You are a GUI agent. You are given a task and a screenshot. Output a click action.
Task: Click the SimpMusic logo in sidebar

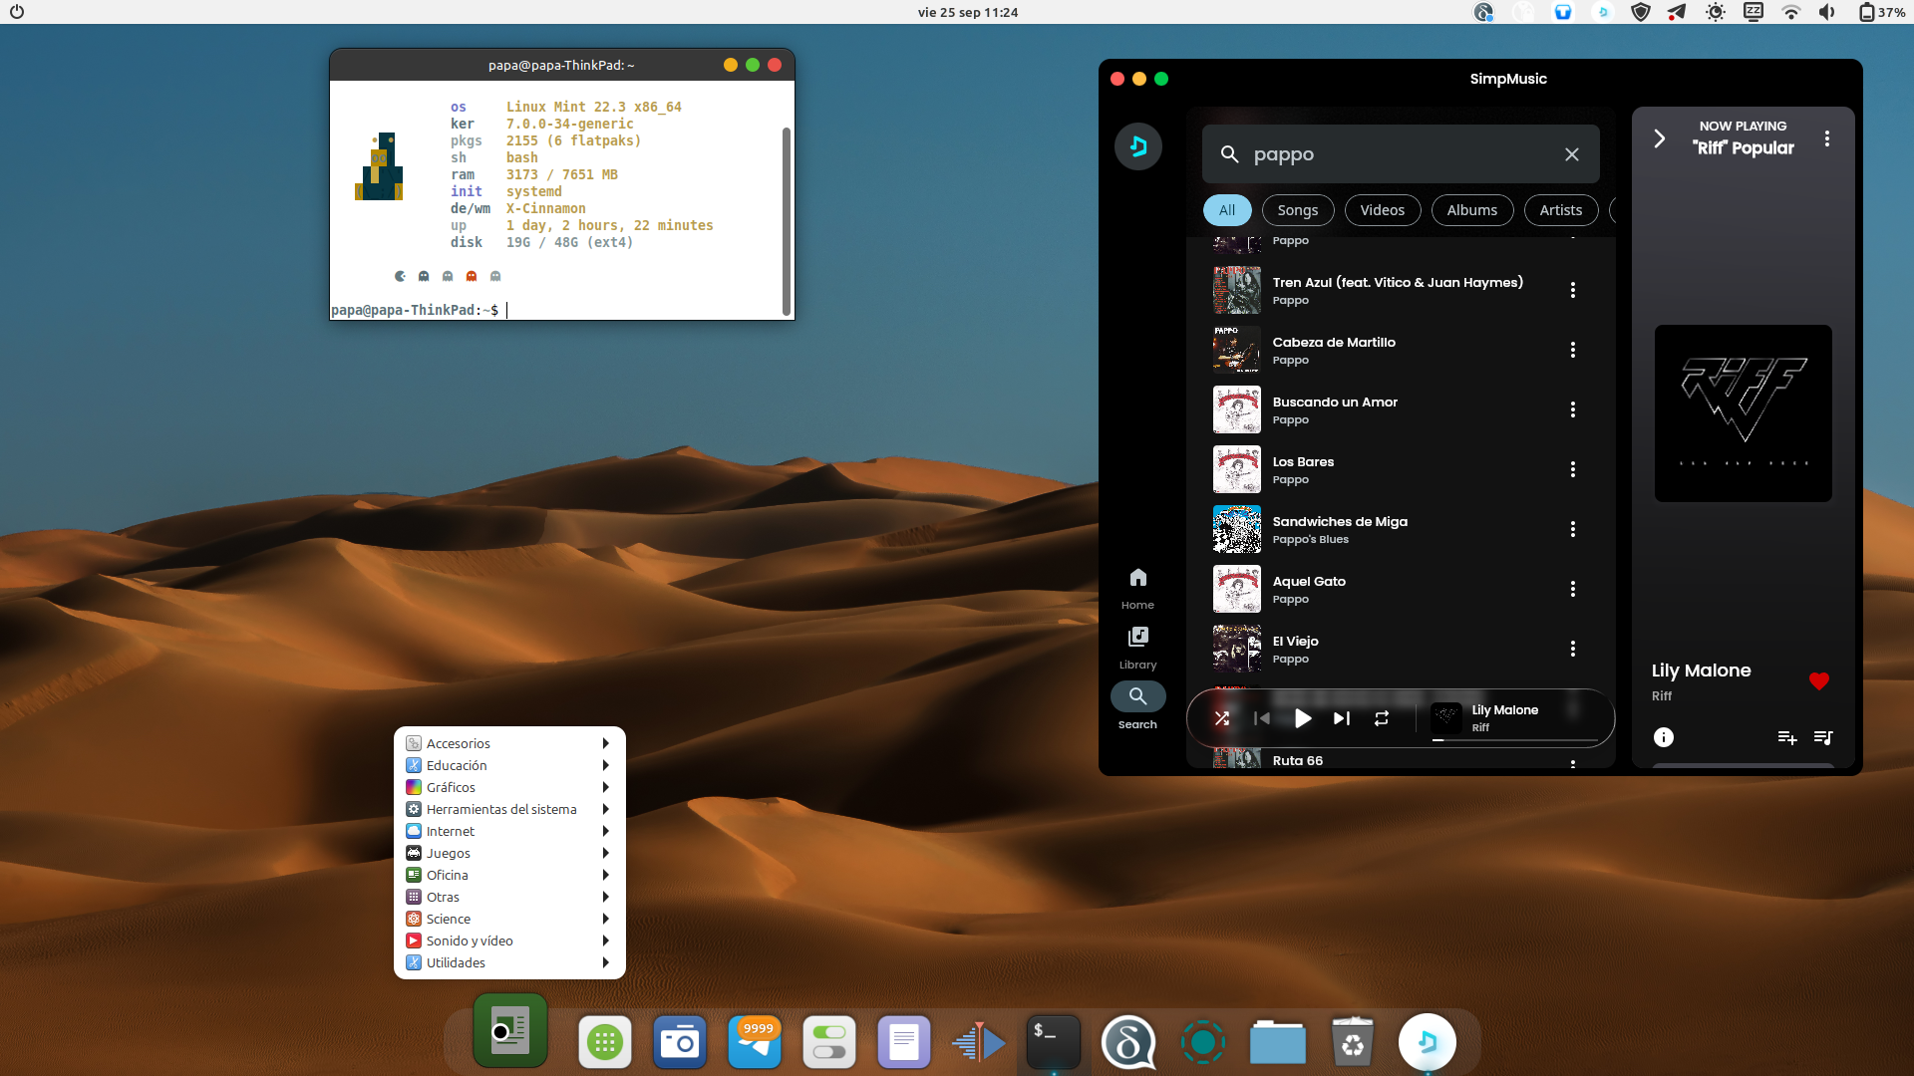[x=1137, y=146]
